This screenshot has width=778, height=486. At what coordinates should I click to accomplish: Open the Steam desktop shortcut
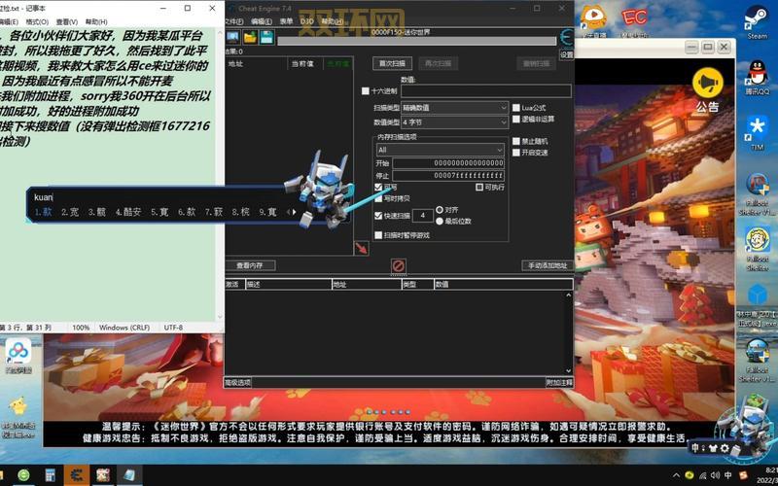click(757, 22)
